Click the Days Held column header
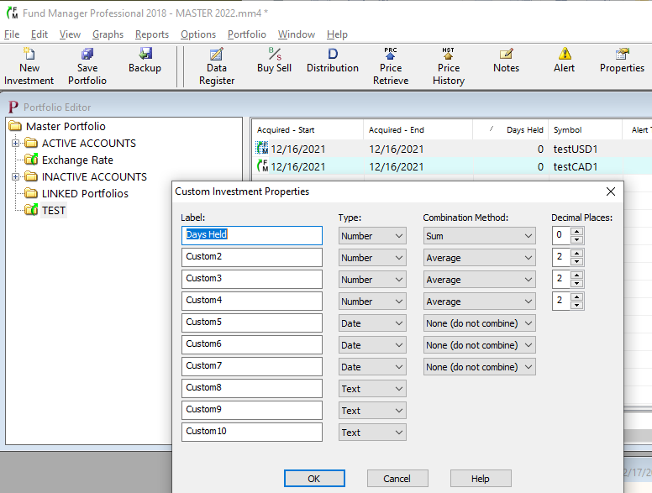 [x=511, y=129]
